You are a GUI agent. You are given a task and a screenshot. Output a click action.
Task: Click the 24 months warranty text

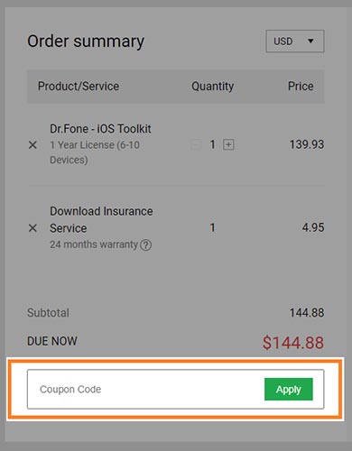pyautogui.click(x=94, y=244)
